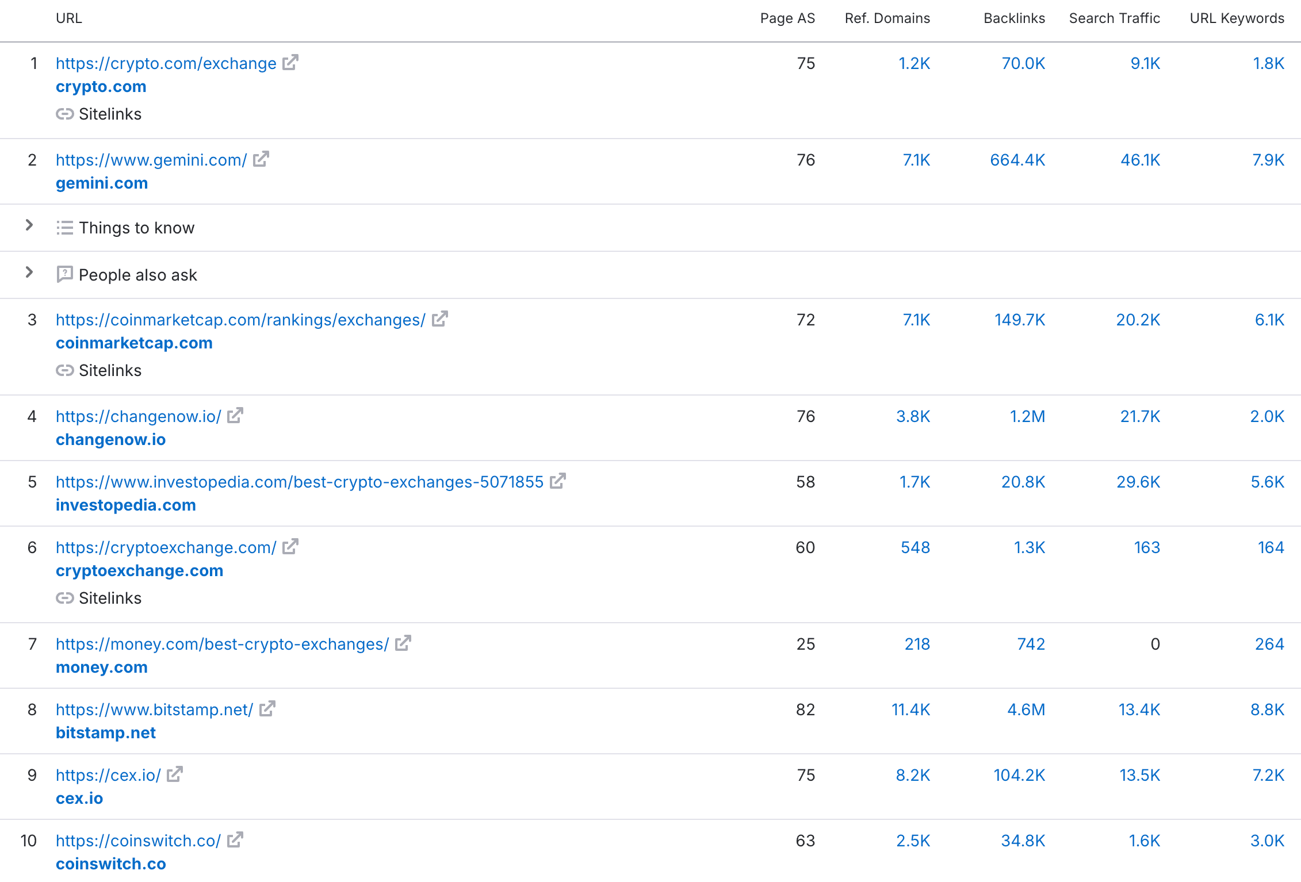Open the https://coinswitch.co/ link
The image size is (1301, 882).
[139, 841]
